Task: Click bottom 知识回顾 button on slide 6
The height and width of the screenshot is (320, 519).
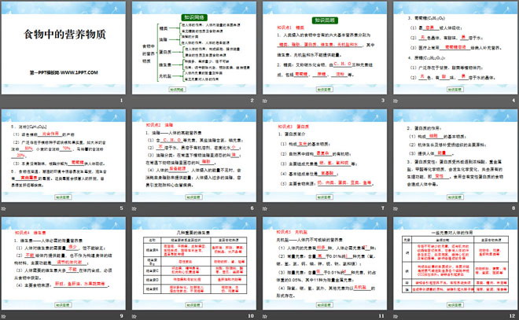Action: pos(193,197)
